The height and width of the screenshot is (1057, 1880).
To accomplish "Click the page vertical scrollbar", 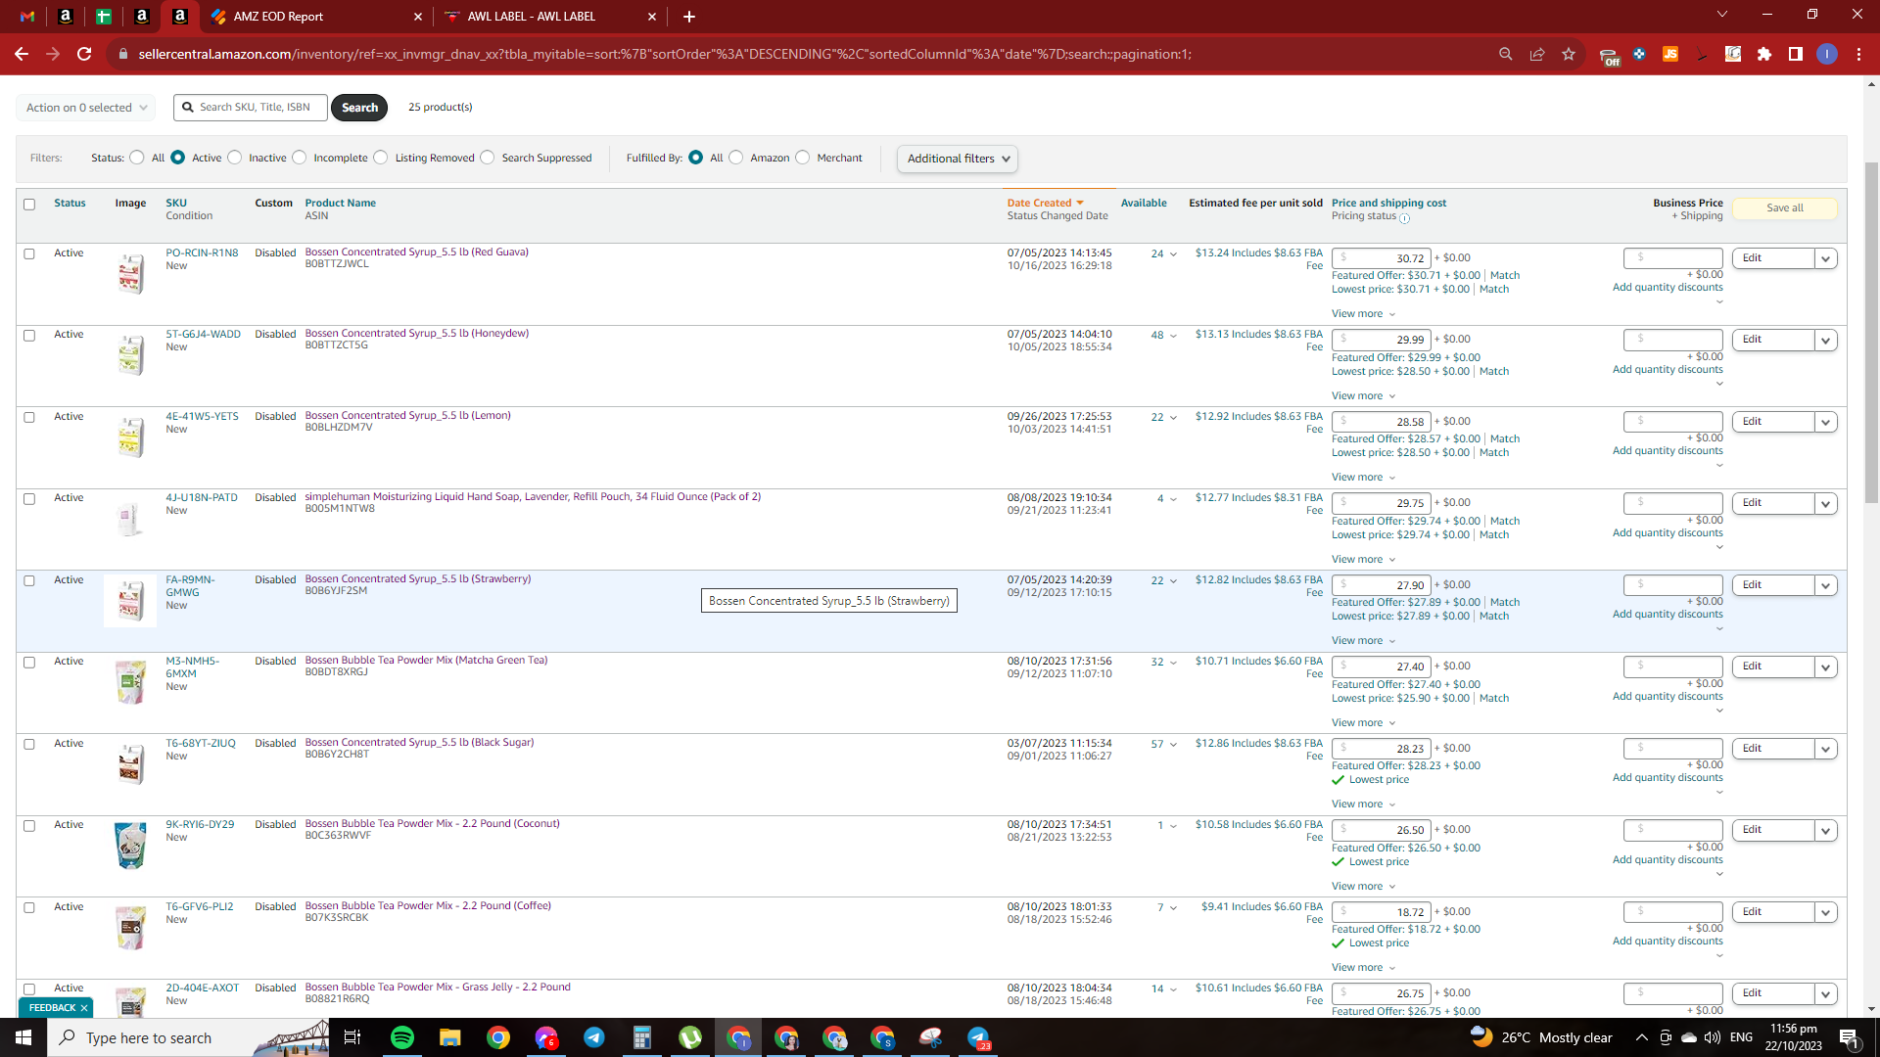I will [1871, 333].
